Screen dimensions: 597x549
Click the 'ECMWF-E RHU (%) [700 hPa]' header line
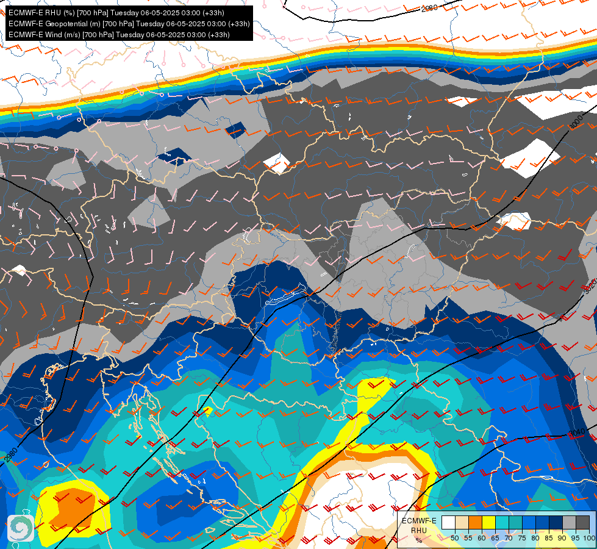pyautogui.click(x=116, y=13)
